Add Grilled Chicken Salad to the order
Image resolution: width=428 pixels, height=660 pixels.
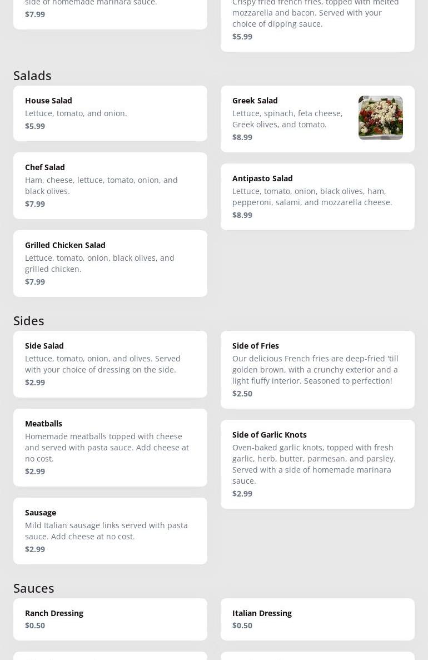[110, 264]
